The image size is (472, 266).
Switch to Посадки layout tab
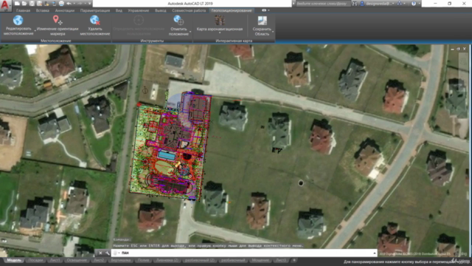[x=35, y=260]
